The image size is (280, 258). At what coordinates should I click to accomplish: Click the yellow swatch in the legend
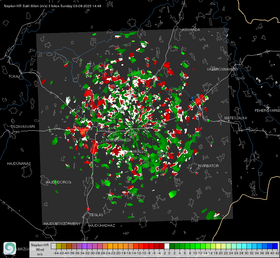(x=218, y=246)
